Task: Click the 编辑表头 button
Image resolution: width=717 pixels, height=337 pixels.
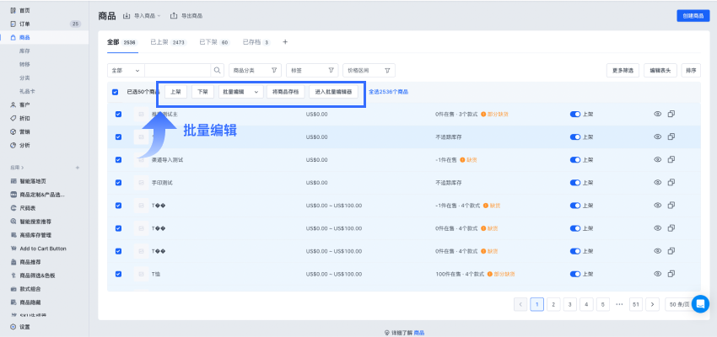Action: click(x=660, y=70)
